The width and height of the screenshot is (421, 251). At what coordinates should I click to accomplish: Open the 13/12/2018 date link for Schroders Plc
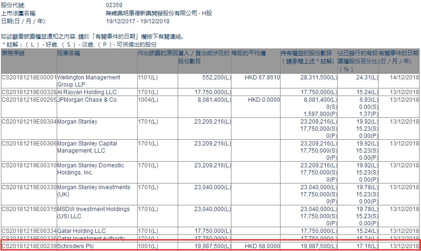coord(404,246)
